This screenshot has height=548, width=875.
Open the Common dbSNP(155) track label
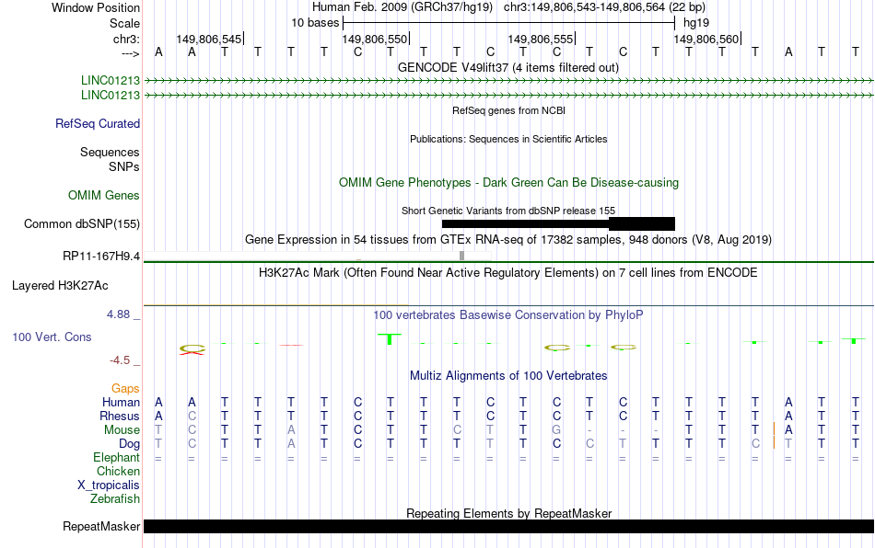coord(82,223)
